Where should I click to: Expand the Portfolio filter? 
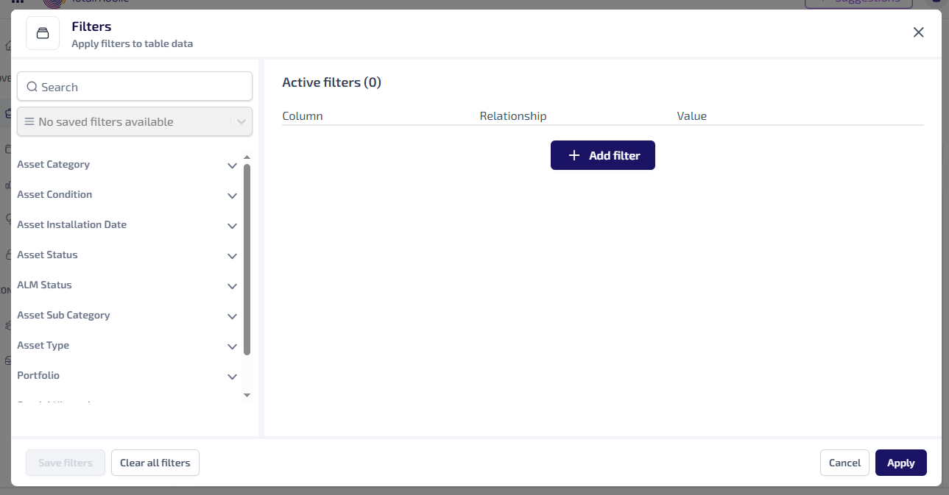232,377
